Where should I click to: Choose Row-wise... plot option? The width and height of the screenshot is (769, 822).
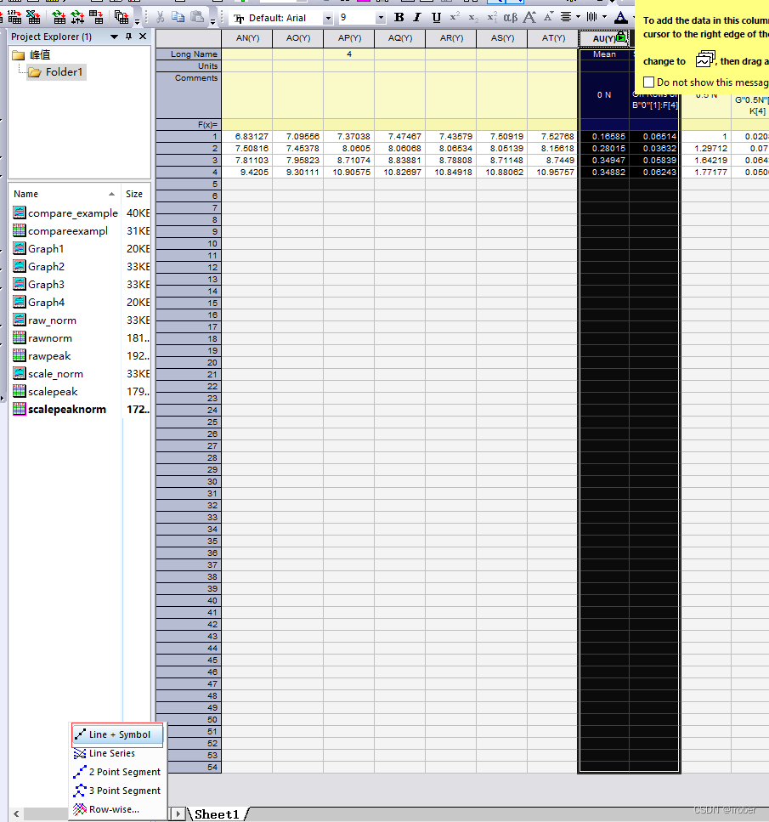117,809
